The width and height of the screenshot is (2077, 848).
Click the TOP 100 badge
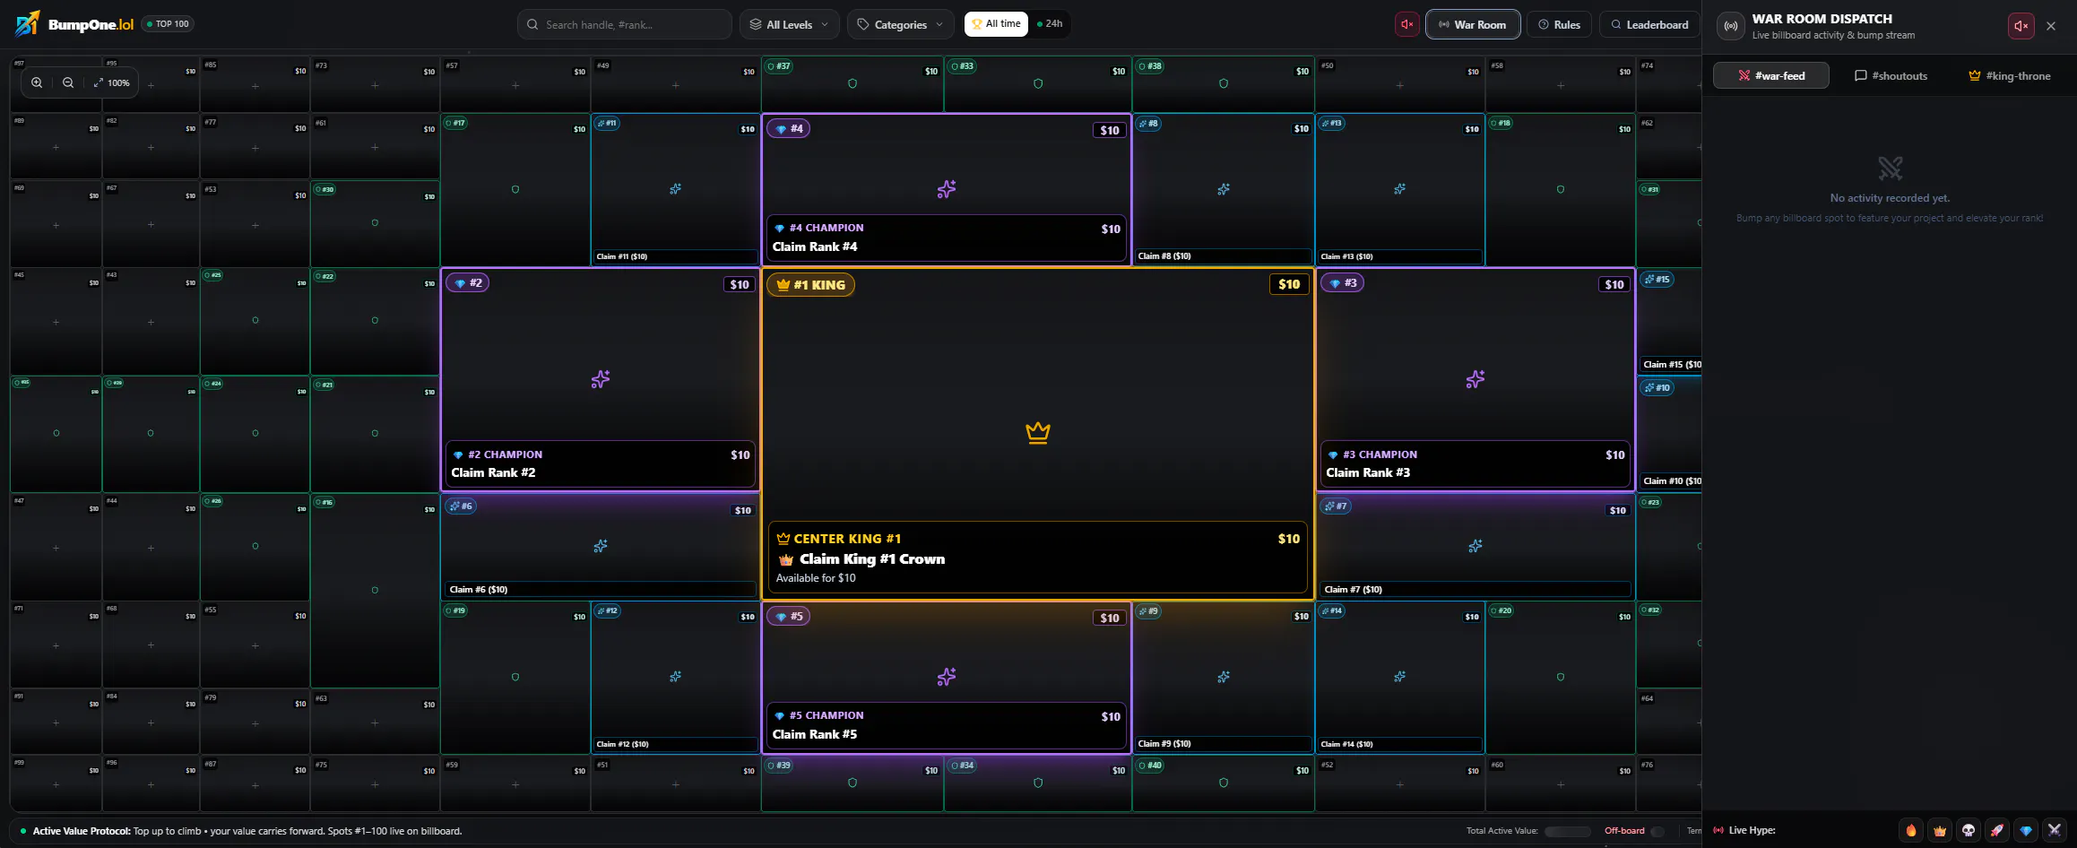(168, 24)
